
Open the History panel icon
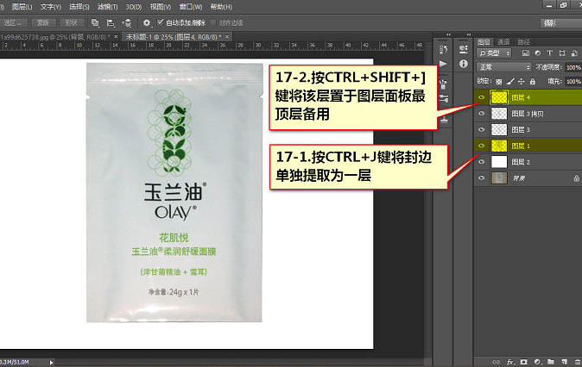(443, 49)
